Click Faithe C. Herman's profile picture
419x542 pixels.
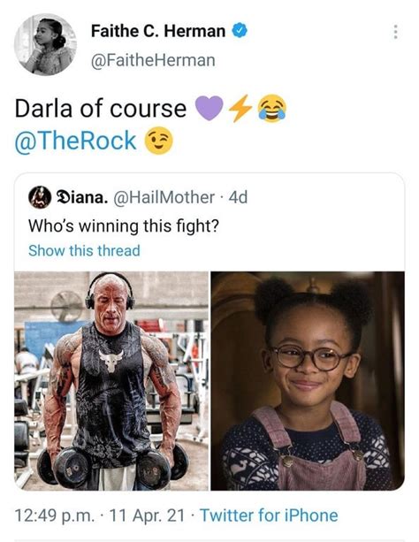[45, 44]
